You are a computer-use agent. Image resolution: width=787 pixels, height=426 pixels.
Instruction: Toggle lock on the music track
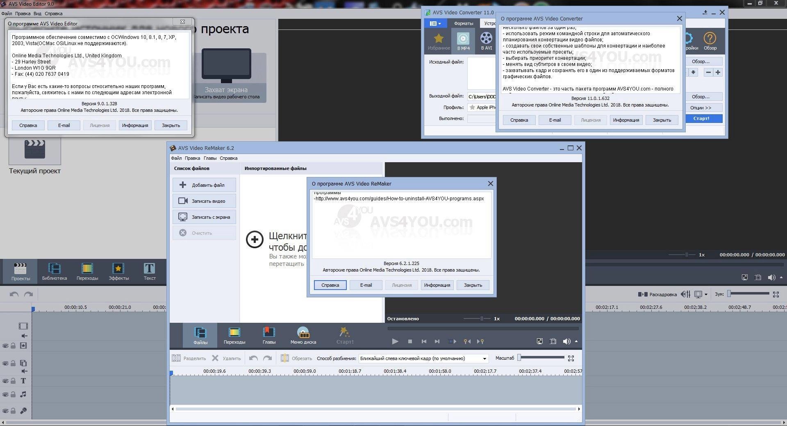[13, 395]
